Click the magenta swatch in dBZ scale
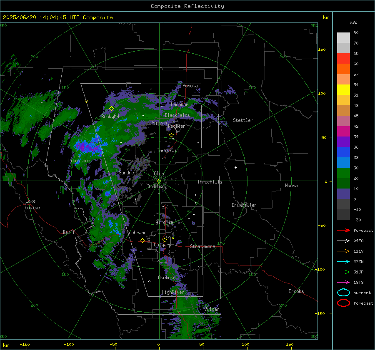The height and width of the screenshot is (350, 375). (343, 131)
